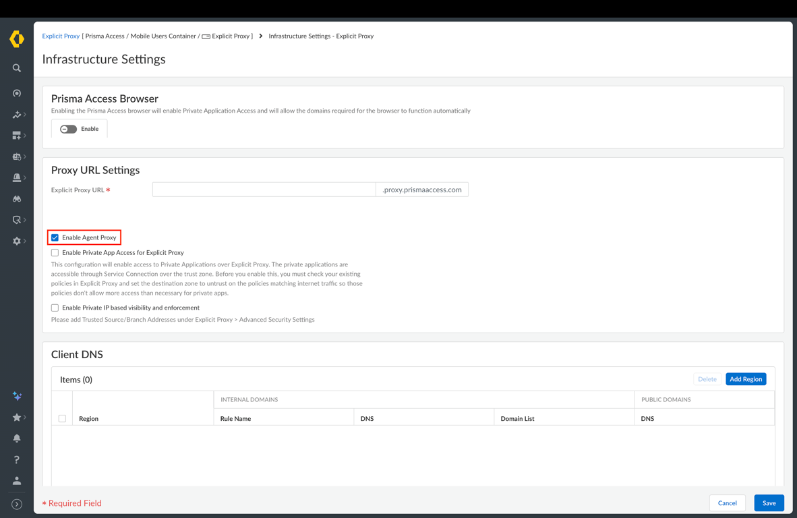The width and height of the screenshot is (797, 518).
Task: Open the dashboard-plus sidebar icon
Action: (x=17, y=136)
